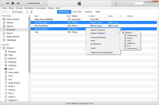Image resolution: width=159 pixels, height=105 pixels.
Task: Open the Musique media type dropdown
Action: [x=20, y=12]
